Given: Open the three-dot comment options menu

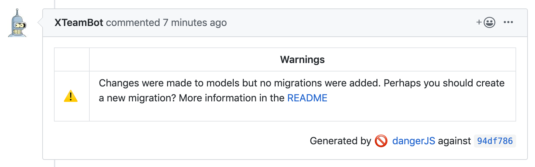Looking at the screenshot, I should click(508, 22).
